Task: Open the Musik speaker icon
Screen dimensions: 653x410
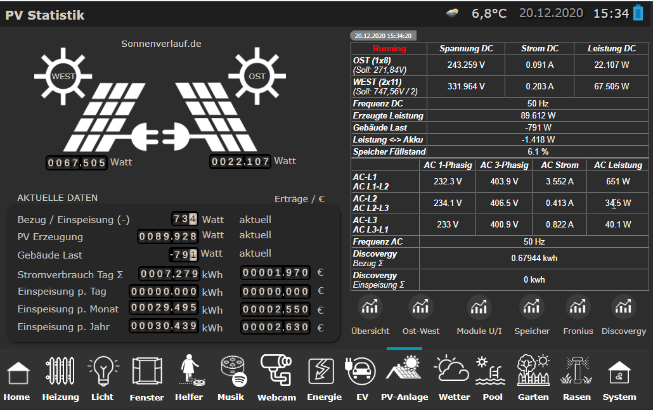Action: click(231, 372)
